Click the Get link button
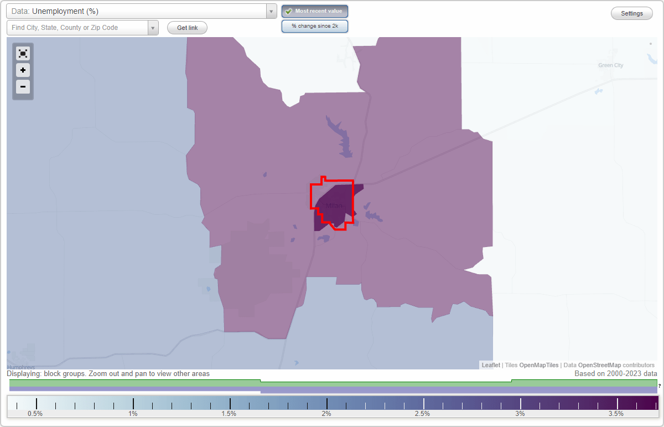 [186, 28]
